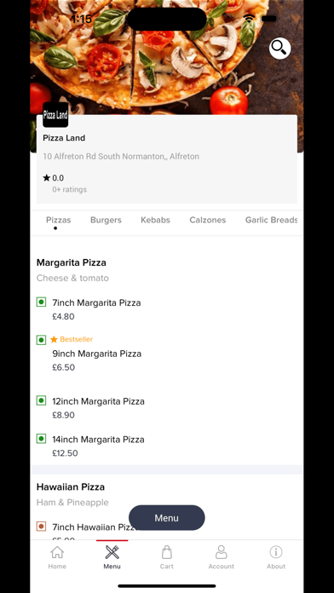Tap the floating Menu button
Screen dimensions: 334x593
[167, 518]
